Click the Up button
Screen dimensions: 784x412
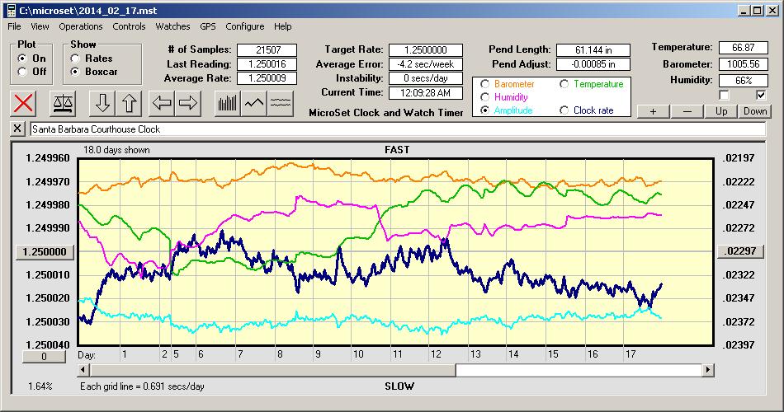tap(721, 111)
